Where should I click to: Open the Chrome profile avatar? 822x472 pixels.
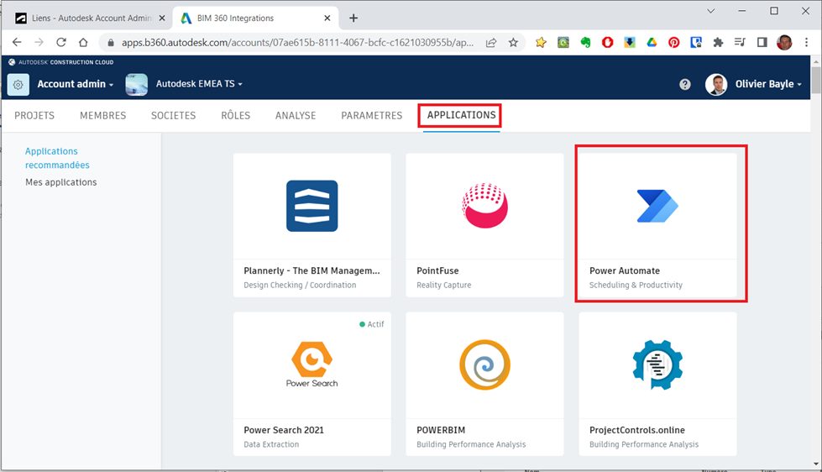[784, 43]
